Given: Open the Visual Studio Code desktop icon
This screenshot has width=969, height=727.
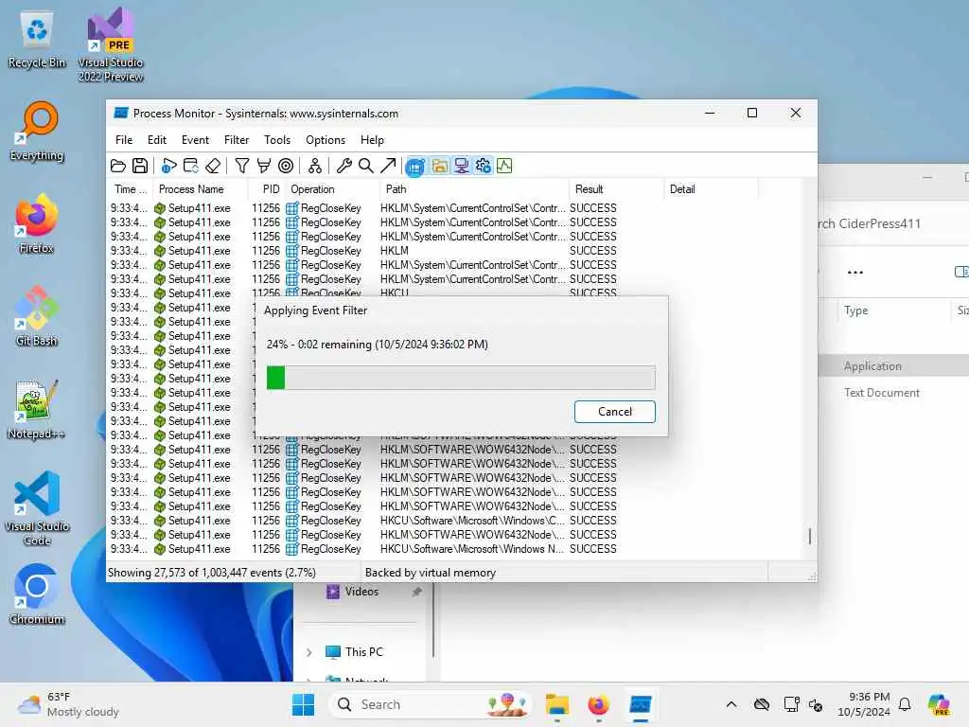Looking at the screenshot, I should [37, 508].
